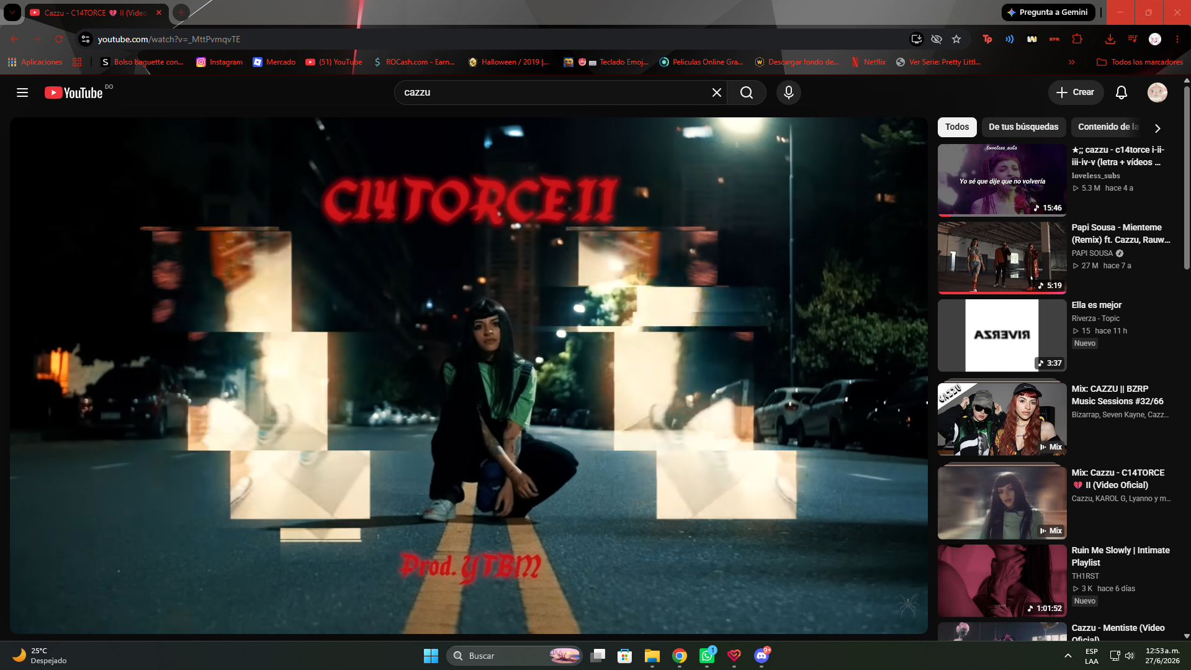Visit the loveless_subs channel name
1191x670 pixels.
pos(1095,176)
